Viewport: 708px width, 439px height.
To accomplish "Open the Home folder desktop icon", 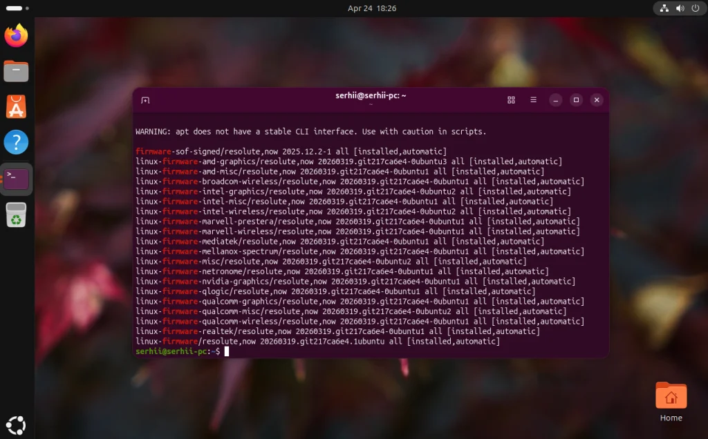I will [671, 402].
